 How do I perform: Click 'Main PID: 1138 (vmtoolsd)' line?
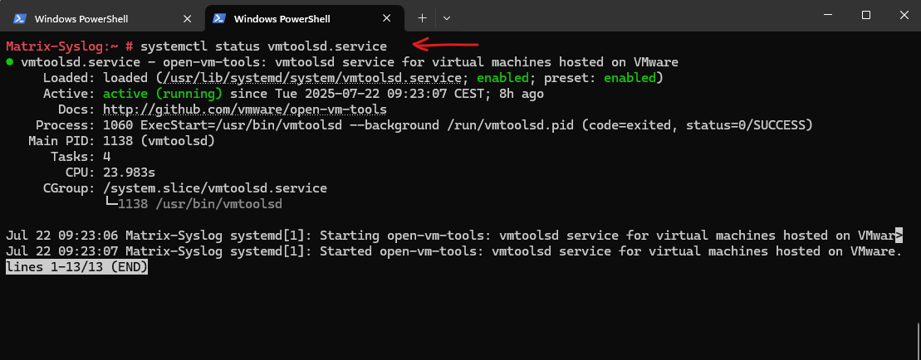(121, 141)
